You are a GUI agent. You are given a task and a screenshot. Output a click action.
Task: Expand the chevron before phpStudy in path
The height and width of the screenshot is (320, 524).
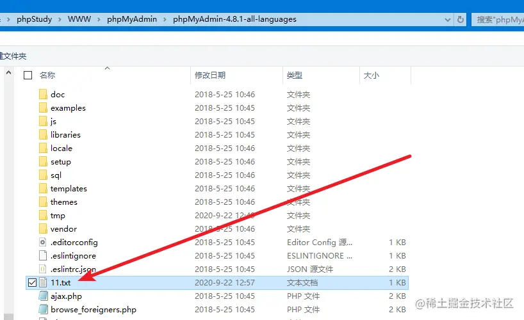pos(9,20)
